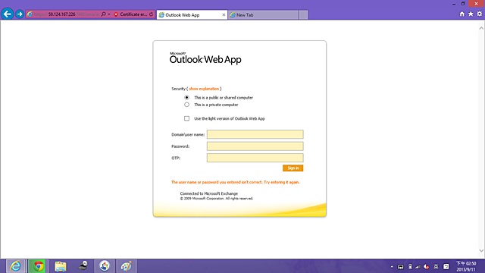Image resolution: width=485 pixels, height=273 pixels.
Task: Open the browser Home icon
Action: (x=462, y=14)
